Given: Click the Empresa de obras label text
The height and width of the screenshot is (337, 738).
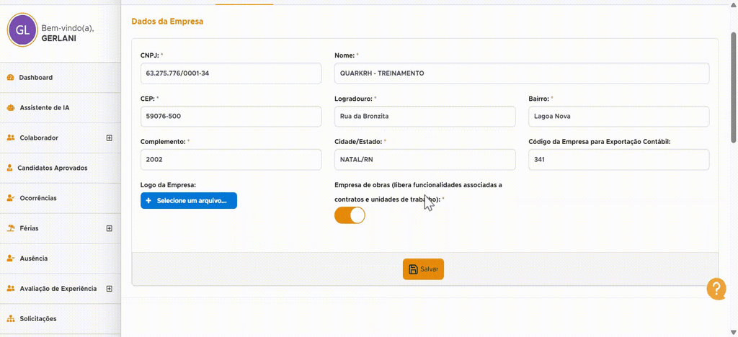Looking at the screenshot, I should pos(418,192).
